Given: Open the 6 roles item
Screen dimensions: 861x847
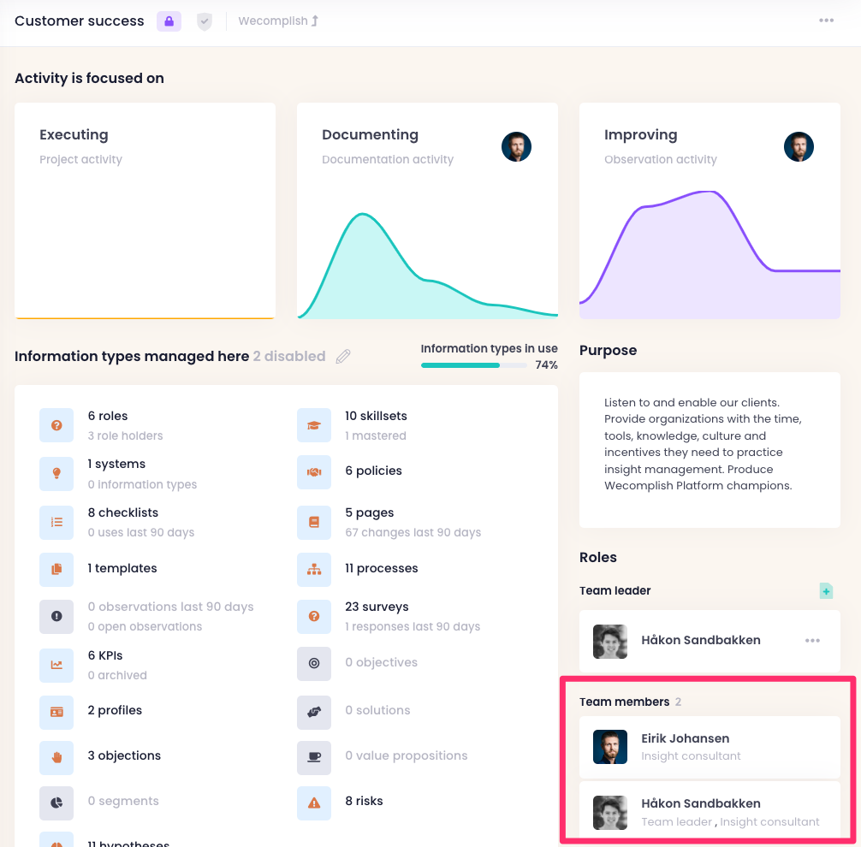Looking at the screenshot, I should [x=108, y=417].
